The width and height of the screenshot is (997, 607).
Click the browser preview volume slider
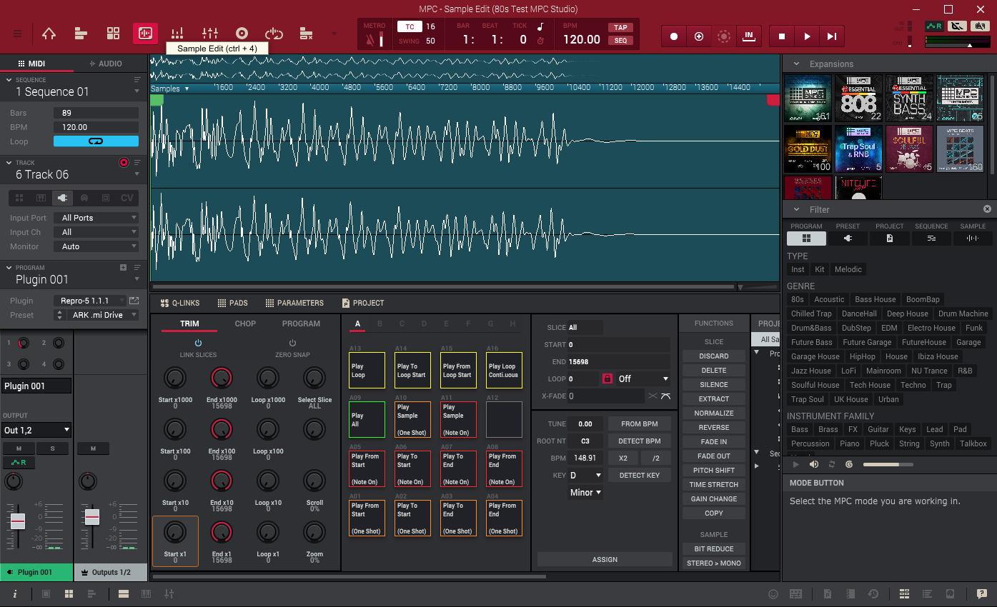pos(888,464)
